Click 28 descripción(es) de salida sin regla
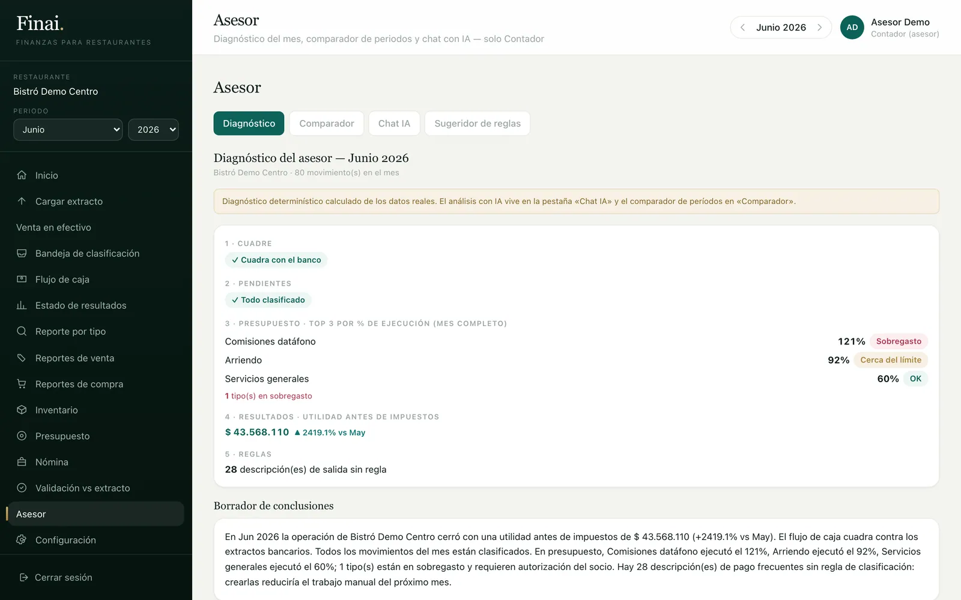The image size is (961, 600). coord(306,469)
